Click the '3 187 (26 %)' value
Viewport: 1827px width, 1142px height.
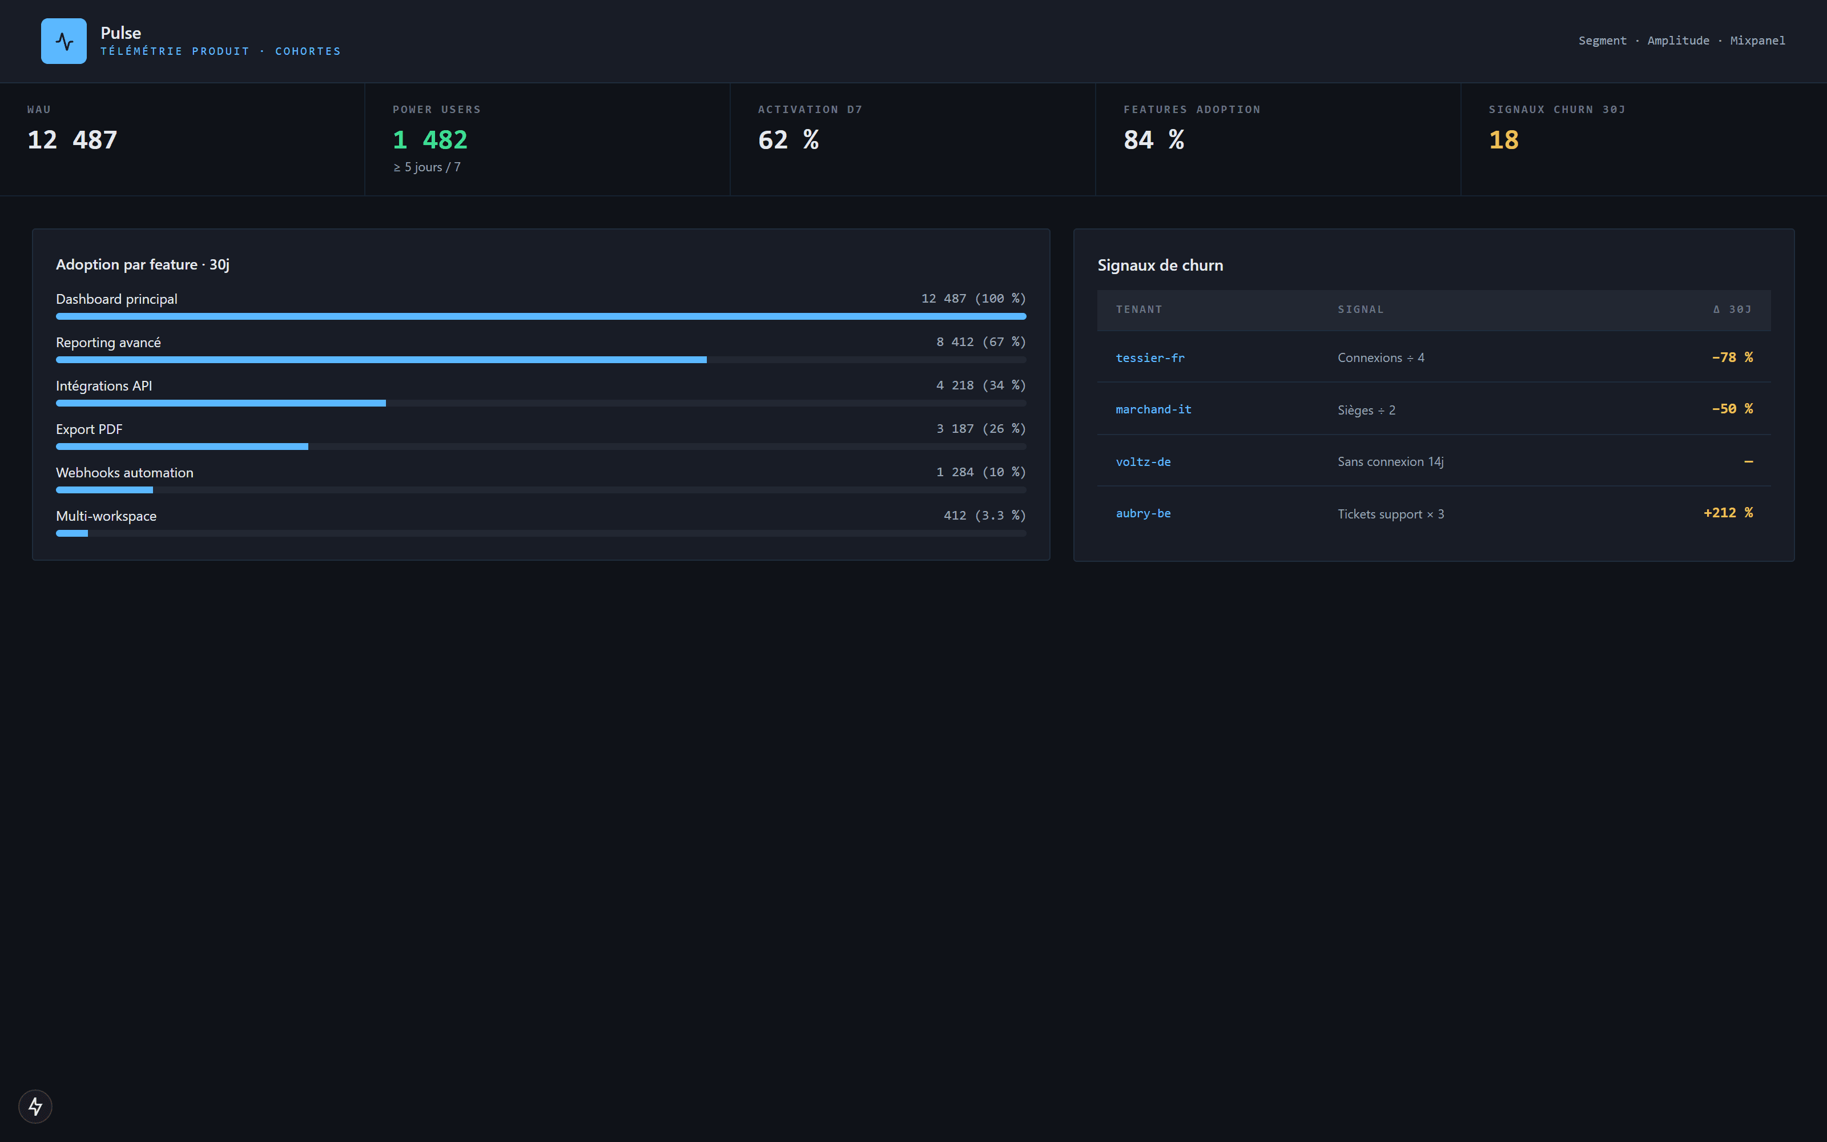point(981,428)
